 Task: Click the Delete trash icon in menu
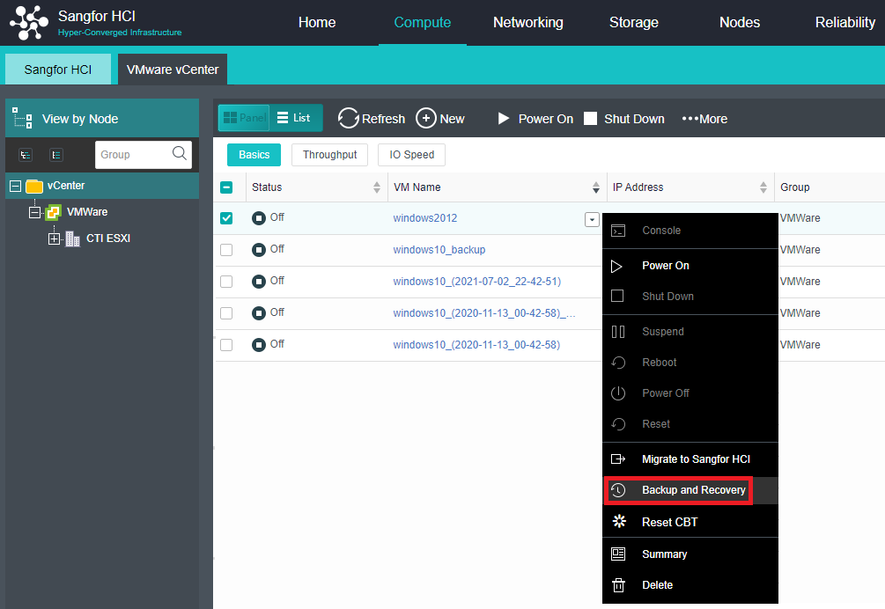coord(618,585)
